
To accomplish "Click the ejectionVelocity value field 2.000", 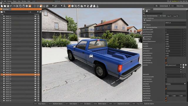I will tap(173, 34).
